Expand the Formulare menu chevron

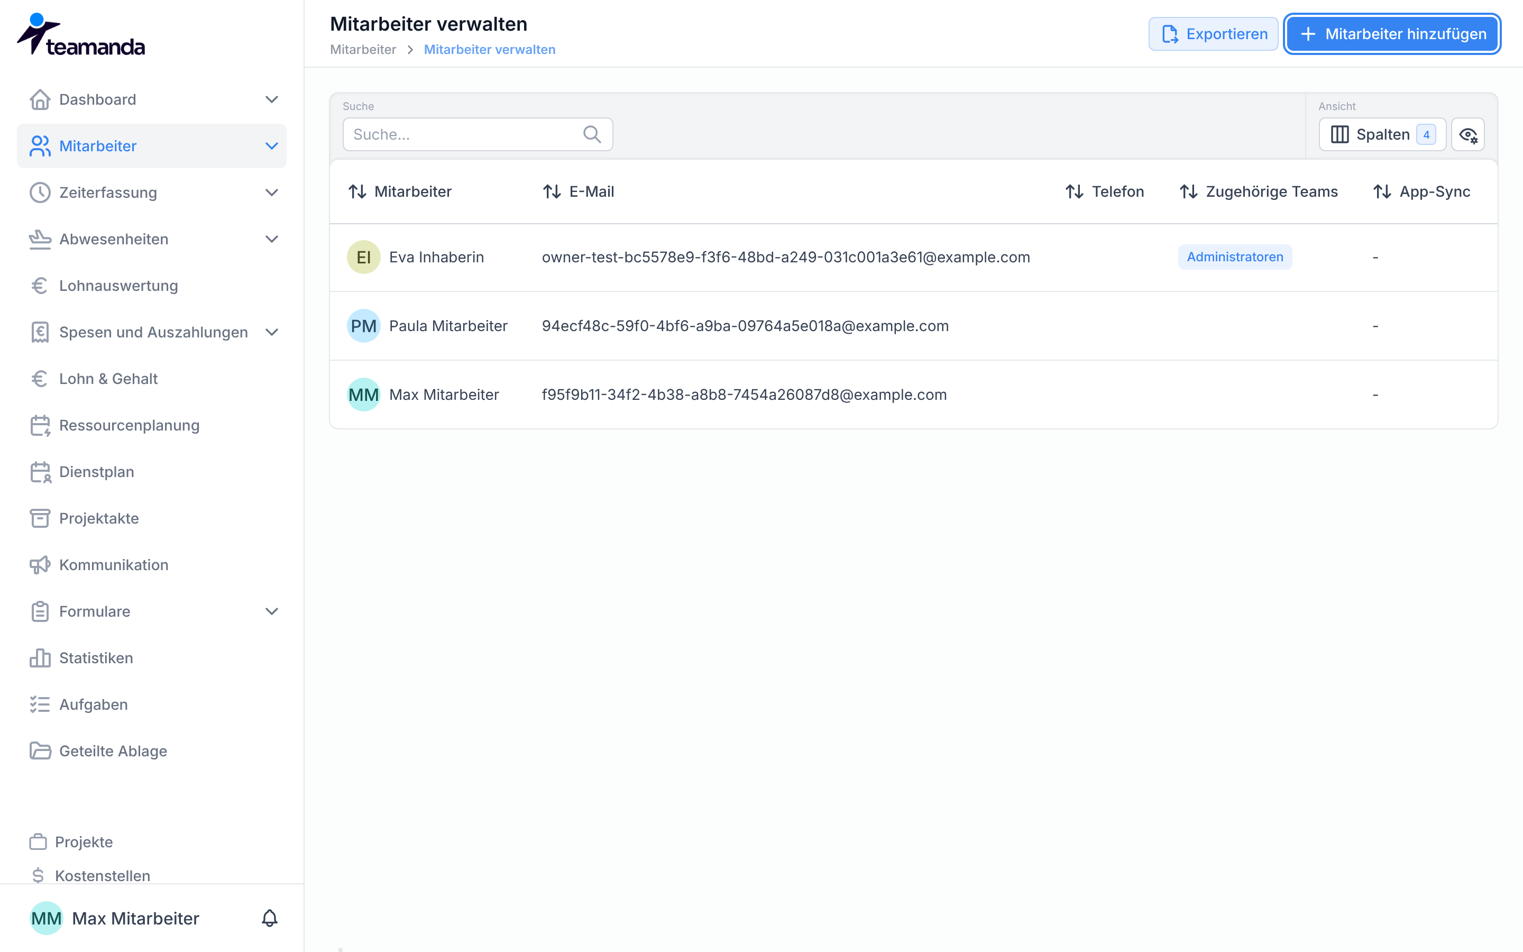(272, 611)
